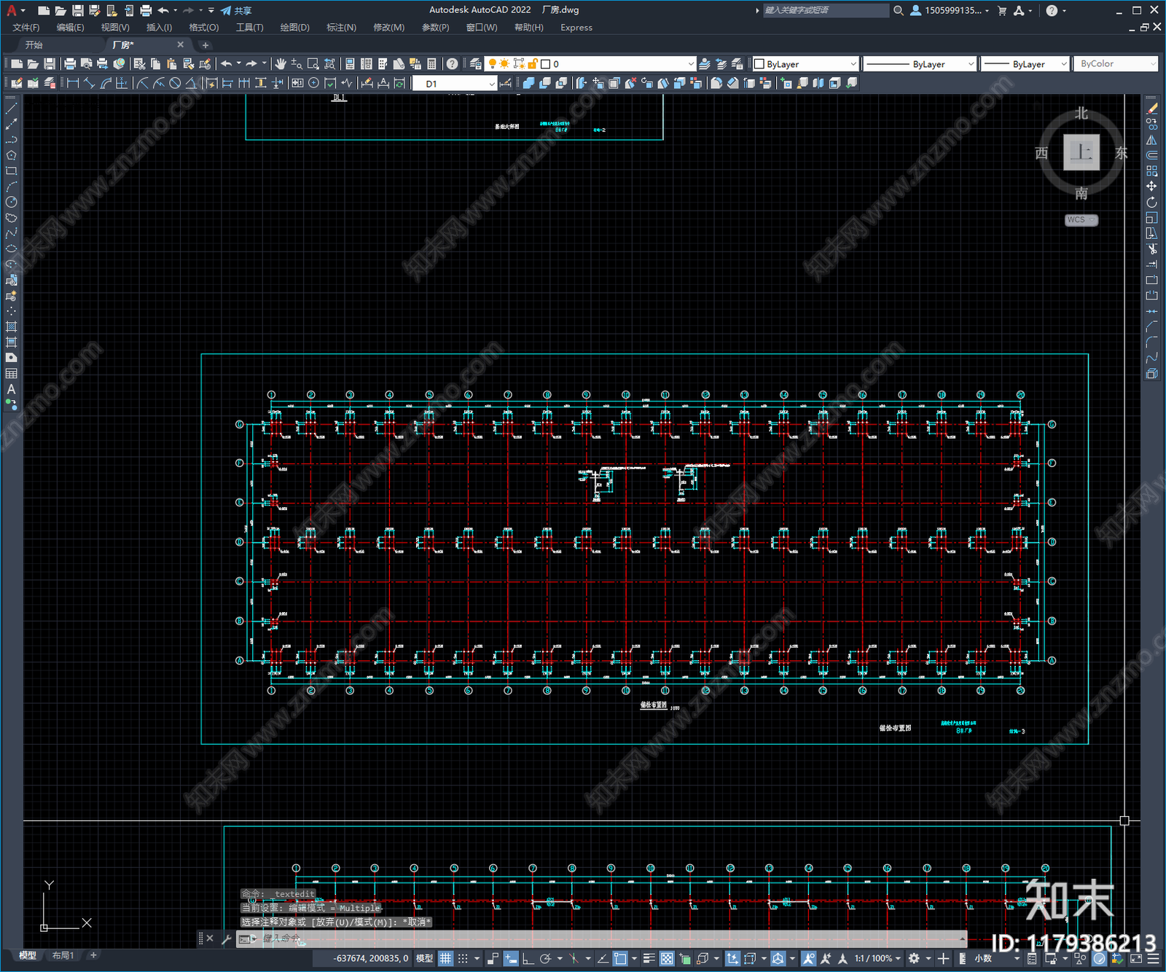Viewport: 1166px width, 972px height.
Task: Select the Aligned dimension tool
Action: (90, 83)
